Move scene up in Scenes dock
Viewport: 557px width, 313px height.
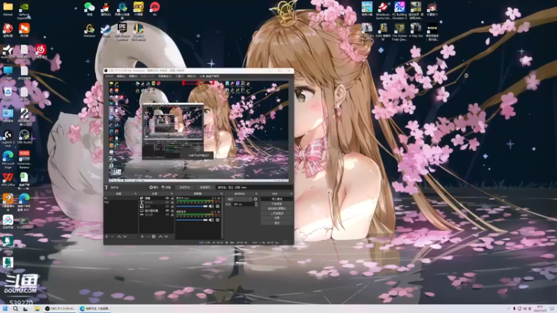pyautogui.click(x=119, y=236)
